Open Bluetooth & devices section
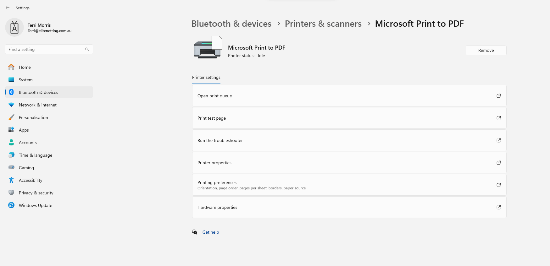 [x=49, y=92]
